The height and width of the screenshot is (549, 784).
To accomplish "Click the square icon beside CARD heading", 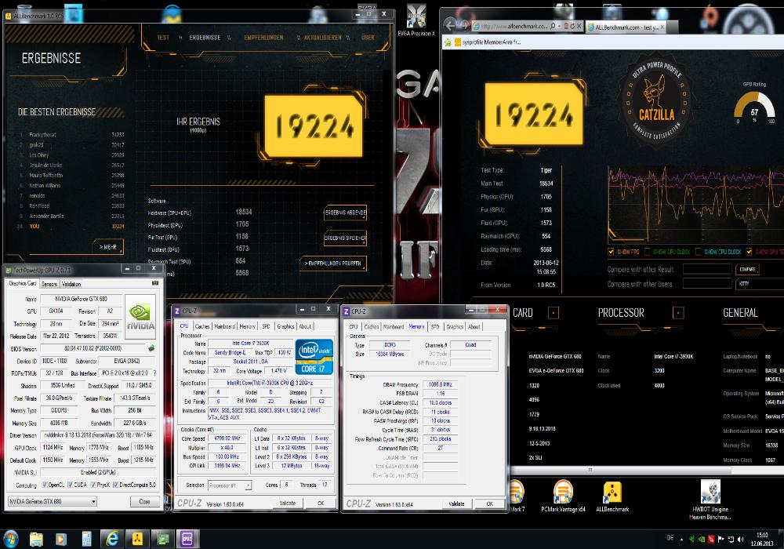I will (554, 313).
